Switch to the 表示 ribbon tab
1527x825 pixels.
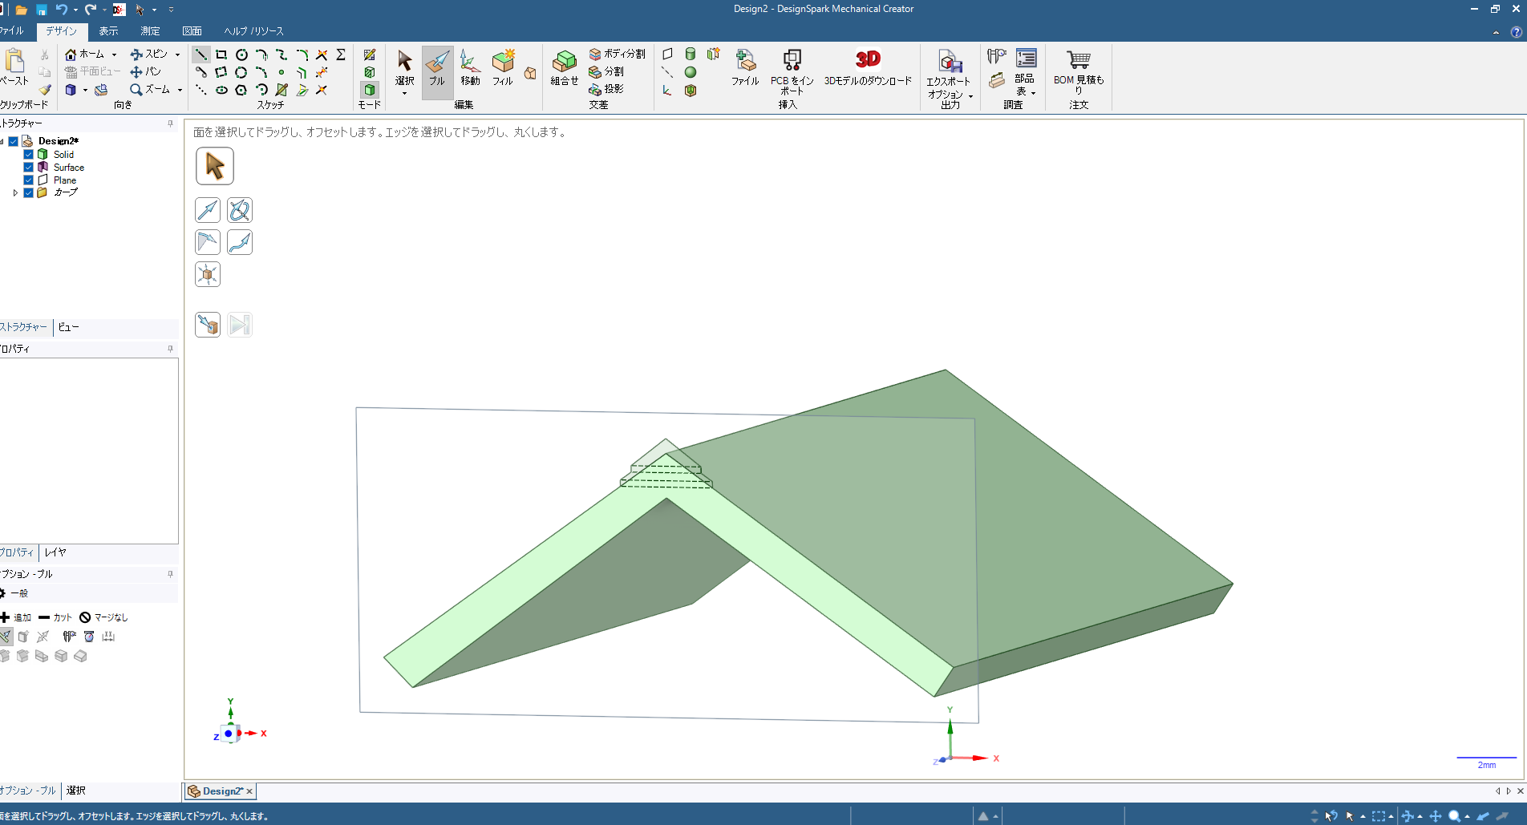click(108, 31)
